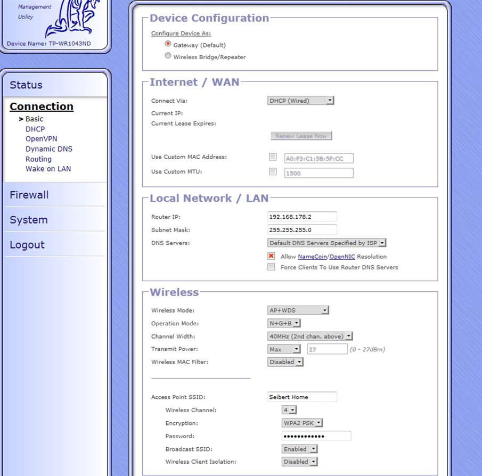Enable Use Custom MAC Address checkbox
Screen dimensions: 482x476
point(273,157)
